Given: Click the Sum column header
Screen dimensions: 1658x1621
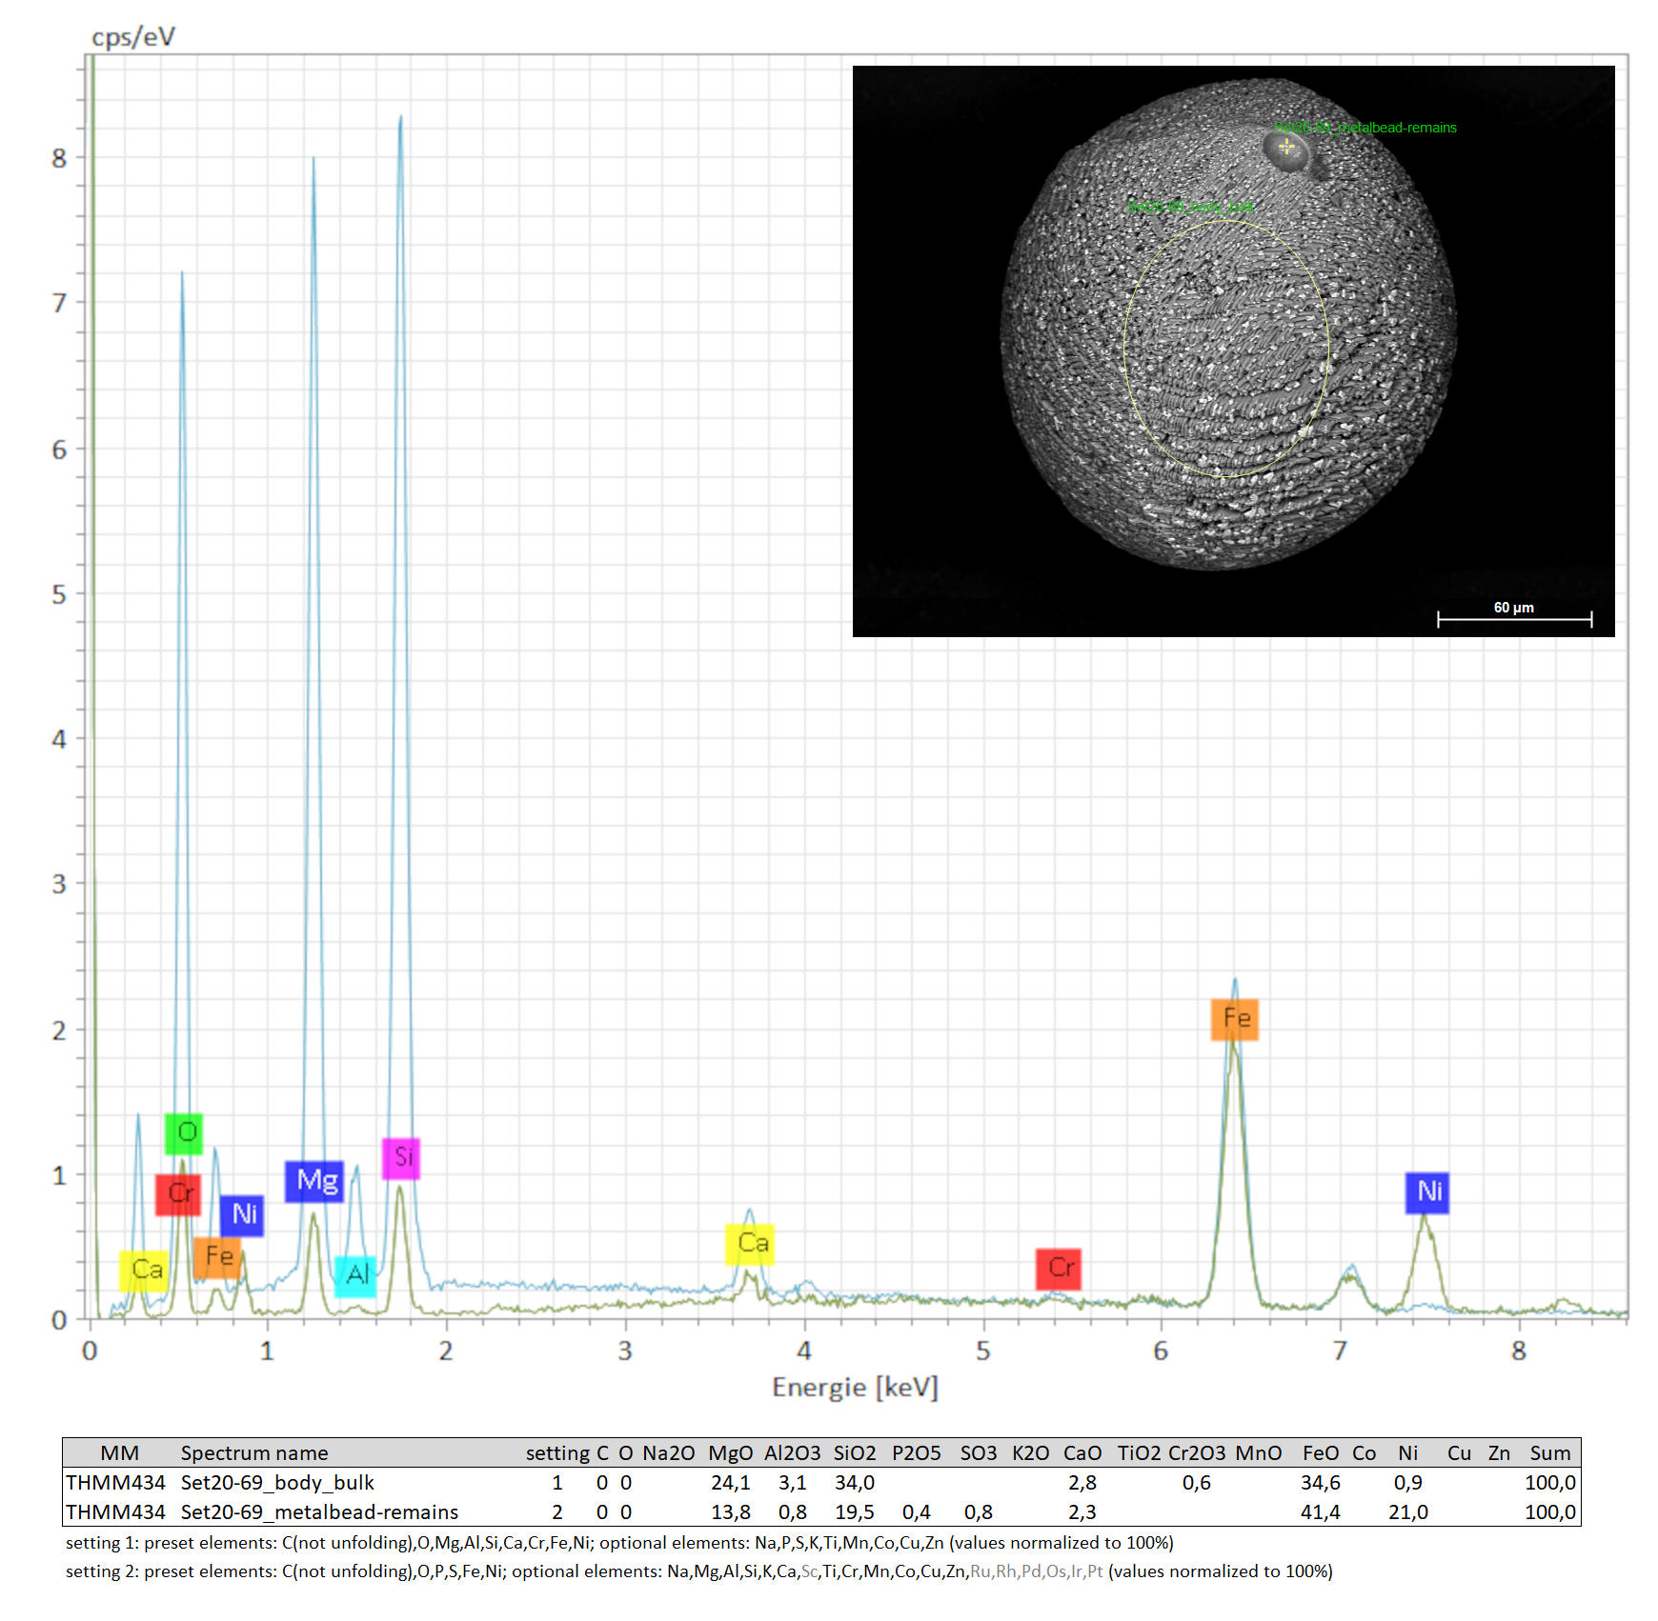Looking at the screenshot, I should (1549, 1452).
